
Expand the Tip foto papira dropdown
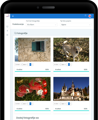76,25
